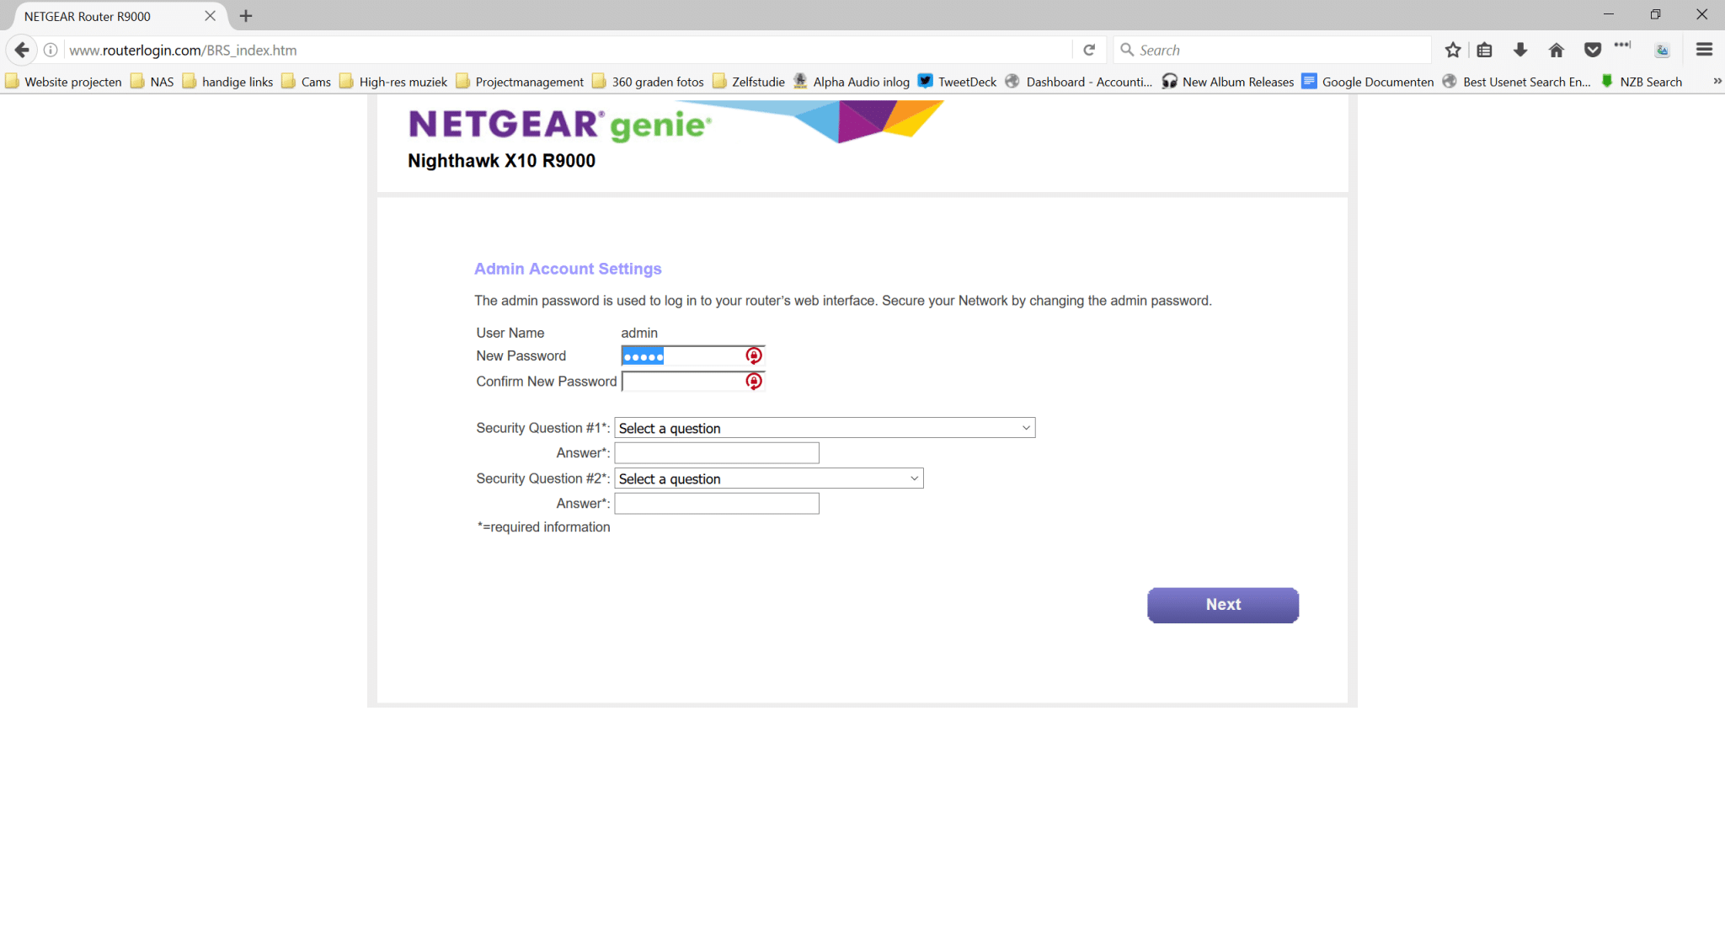Screen dimensions: 1725x930
Task: Open the Cams bookmark folder
Action: [307, 81]
